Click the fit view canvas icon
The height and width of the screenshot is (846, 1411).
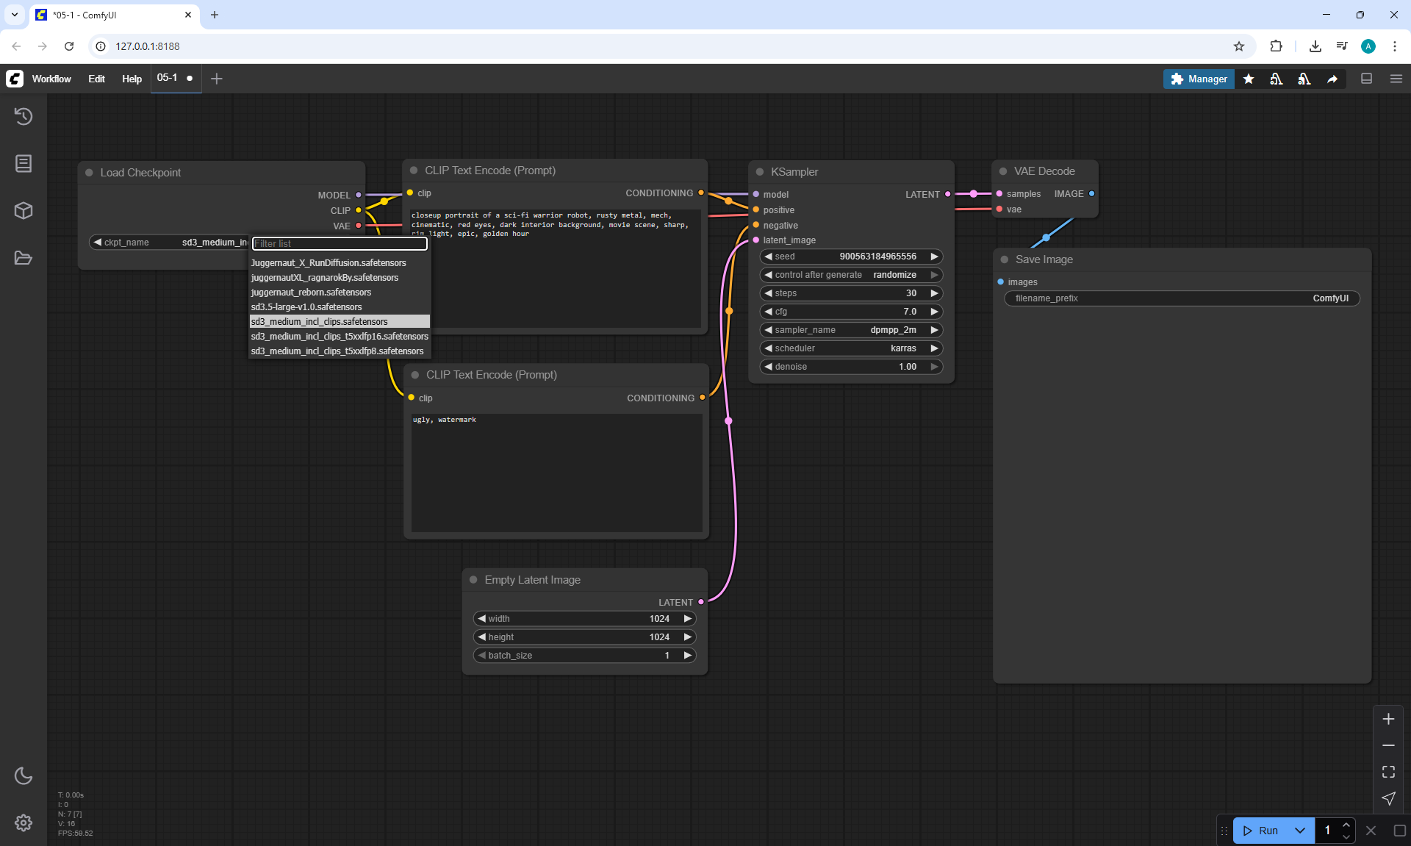point(1388,772)
